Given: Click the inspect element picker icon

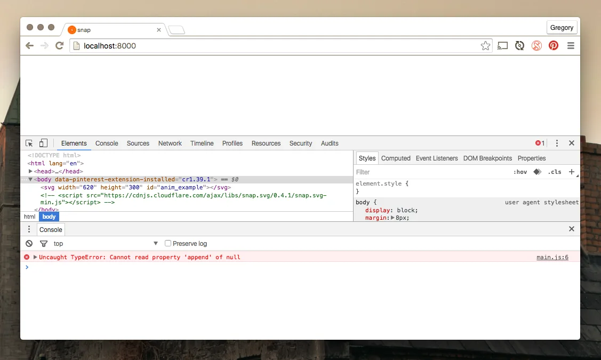Looking at the screenshot, I should pyautogui.click(x=29, y=143).
